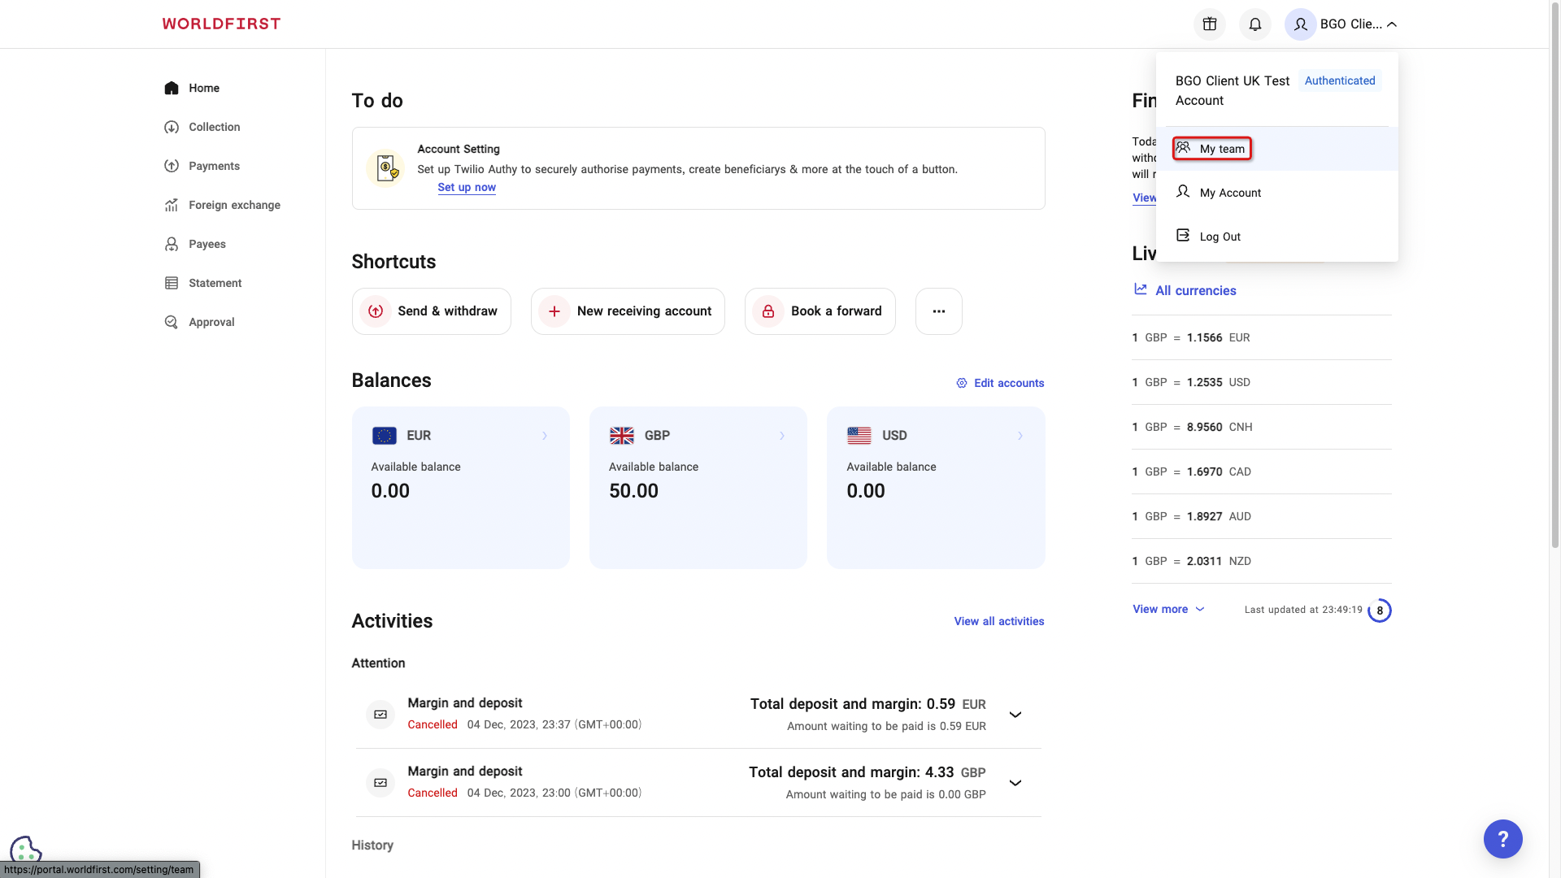Viewport: 1561px width, 878px height.
Task: Open the GBP balance card details arrow
Action: [x=782, y=436]
